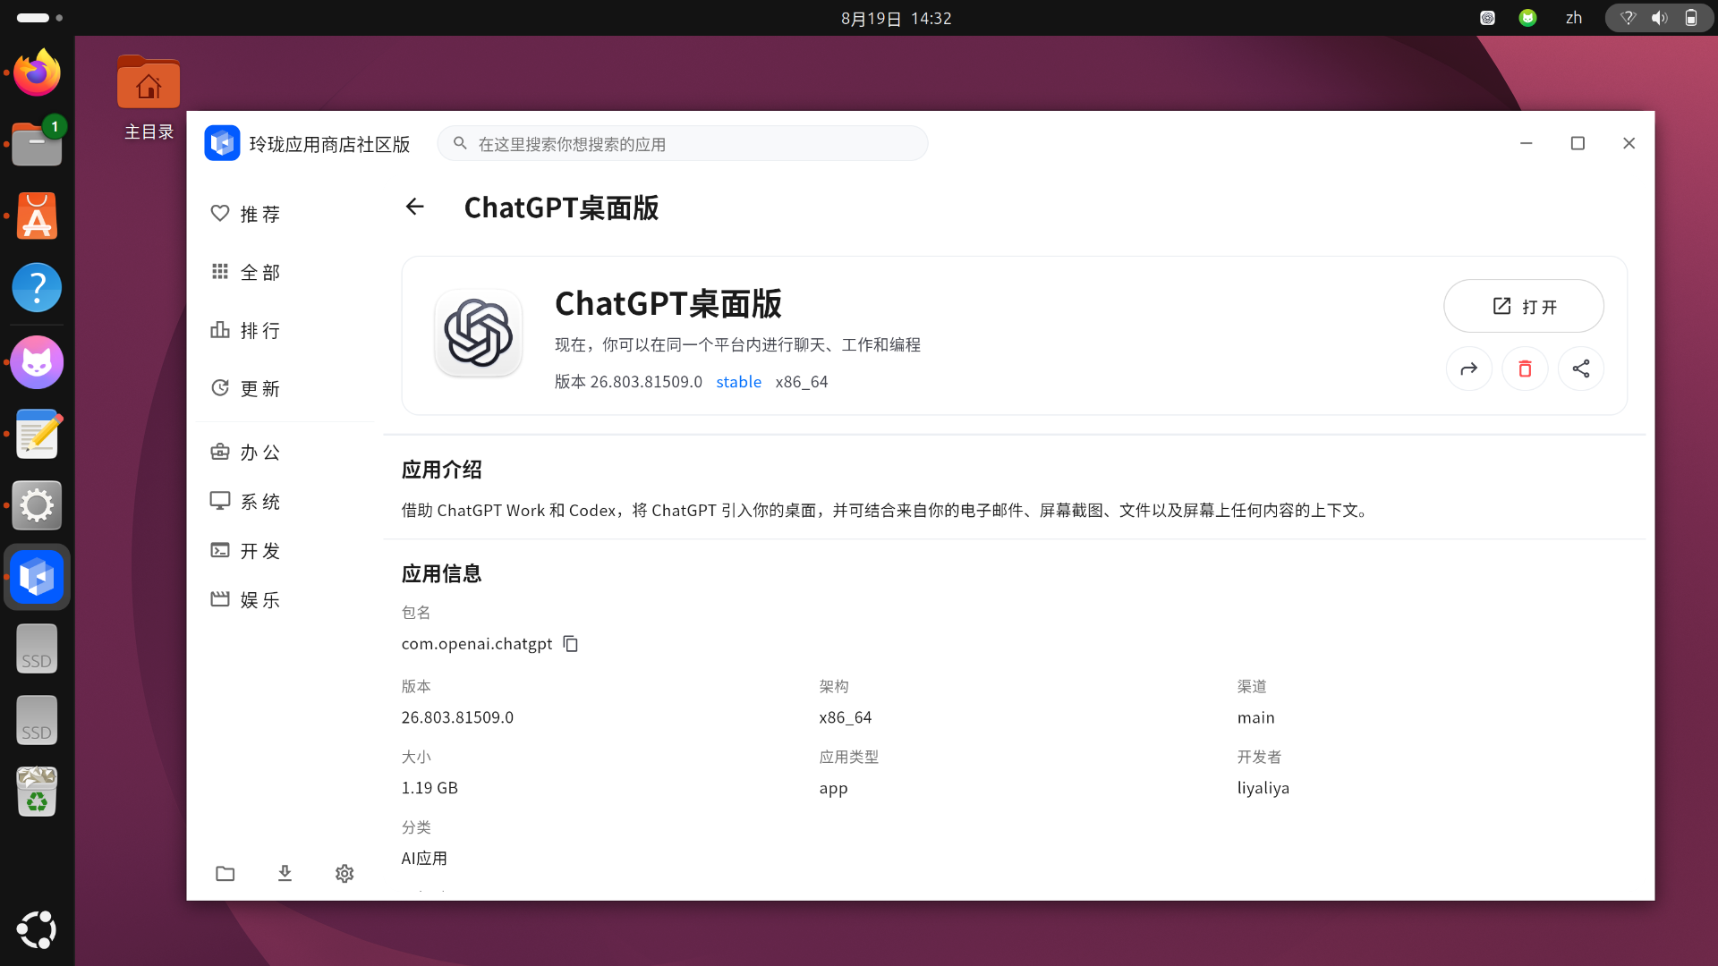Open the zh input method indicator
Viewport: 1718px width, 966px height.
tap(1574, 18)
